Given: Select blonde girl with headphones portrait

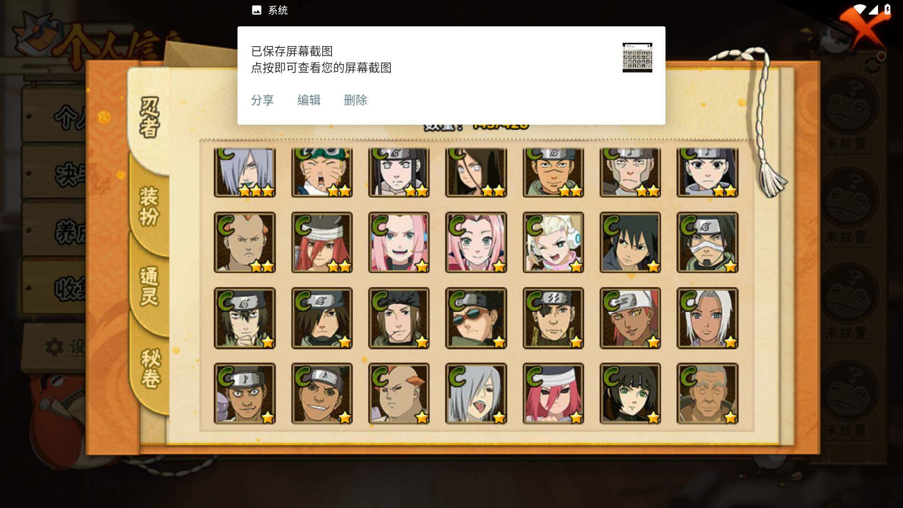Looking at the screenshot, I should coord(553,242).
